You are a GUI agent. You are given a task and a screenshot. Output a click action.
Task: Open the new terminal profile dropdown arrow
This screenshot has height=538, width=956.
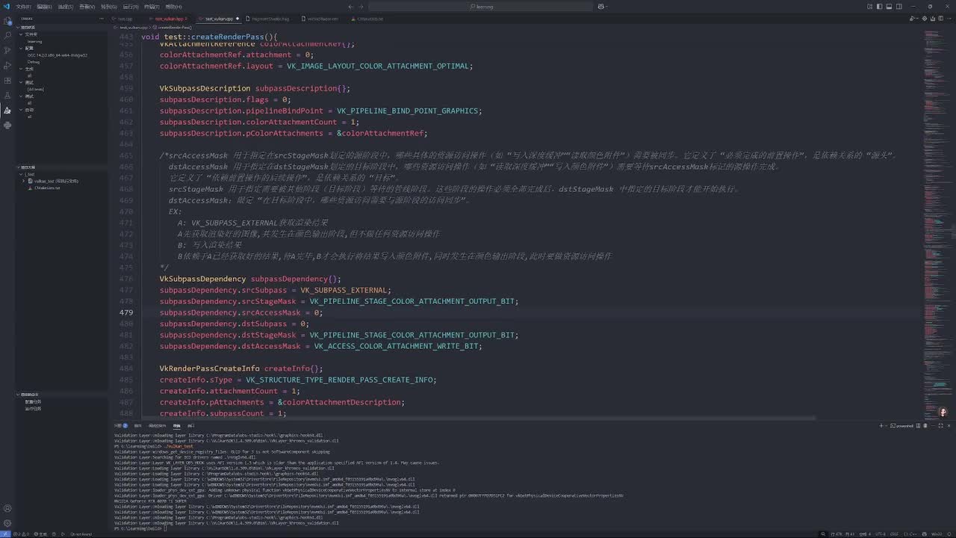pyautogui.click(x=888, y=425)
